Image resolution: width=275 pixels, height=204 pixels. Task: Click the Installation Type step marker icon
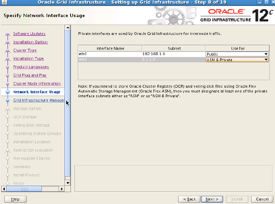[8, 59]
